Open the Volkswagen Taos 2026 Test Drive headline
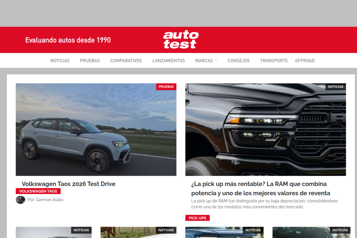This screenshot has width=357, height=238. (69, 184)
